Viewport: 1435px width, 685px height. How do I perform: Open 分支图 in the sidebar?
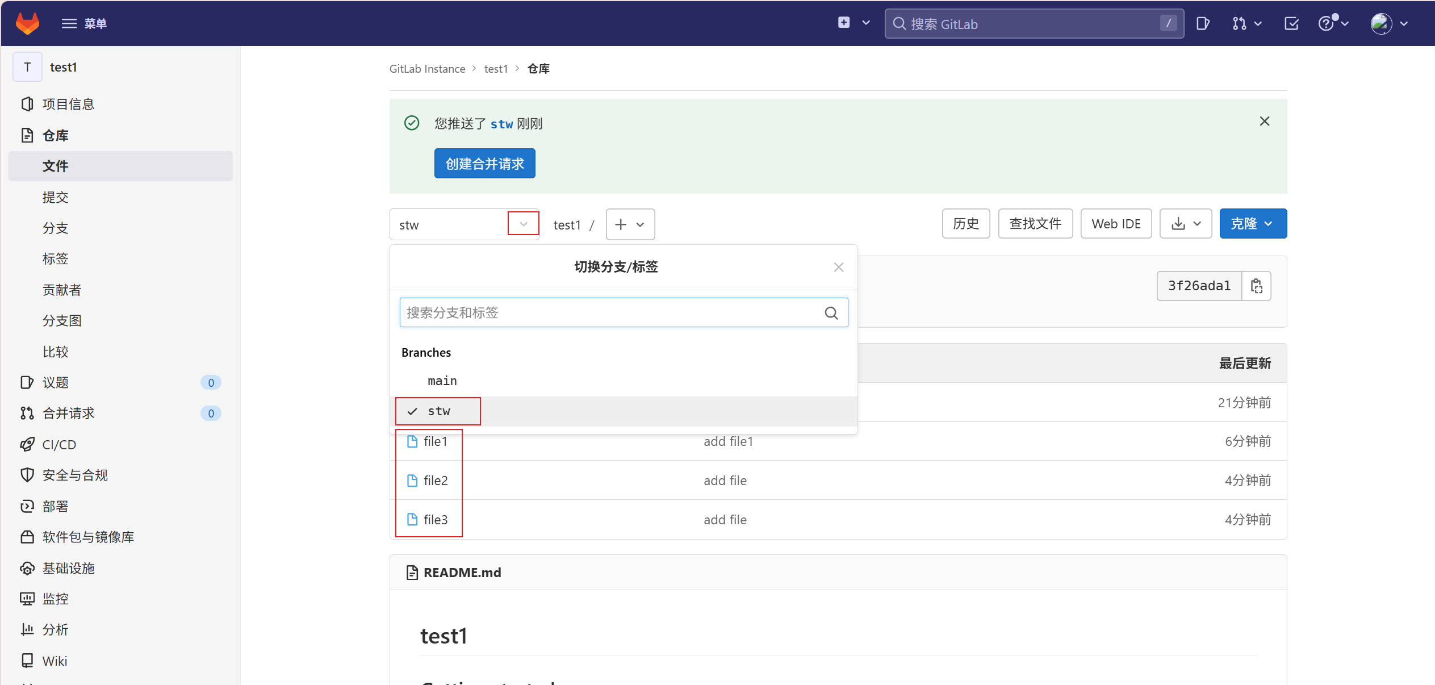tap(62, 320)
